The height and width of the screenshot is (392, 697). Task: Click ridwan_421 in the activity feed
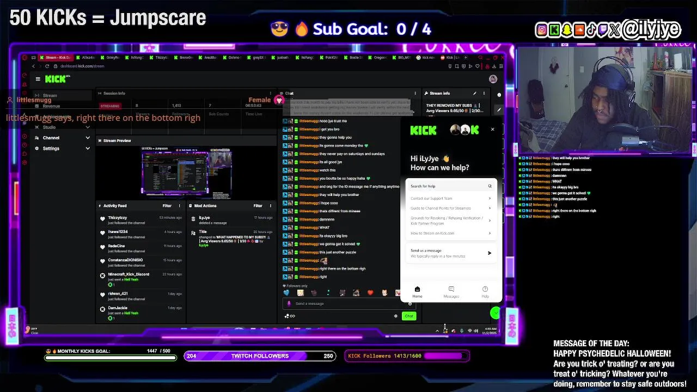pos(118,294)
